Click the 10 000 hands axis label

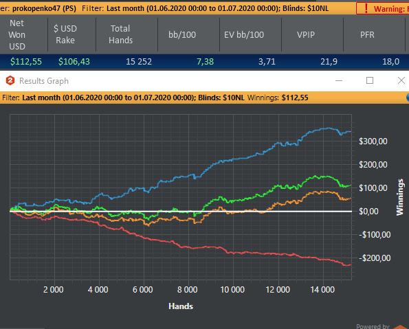(232, 290)
